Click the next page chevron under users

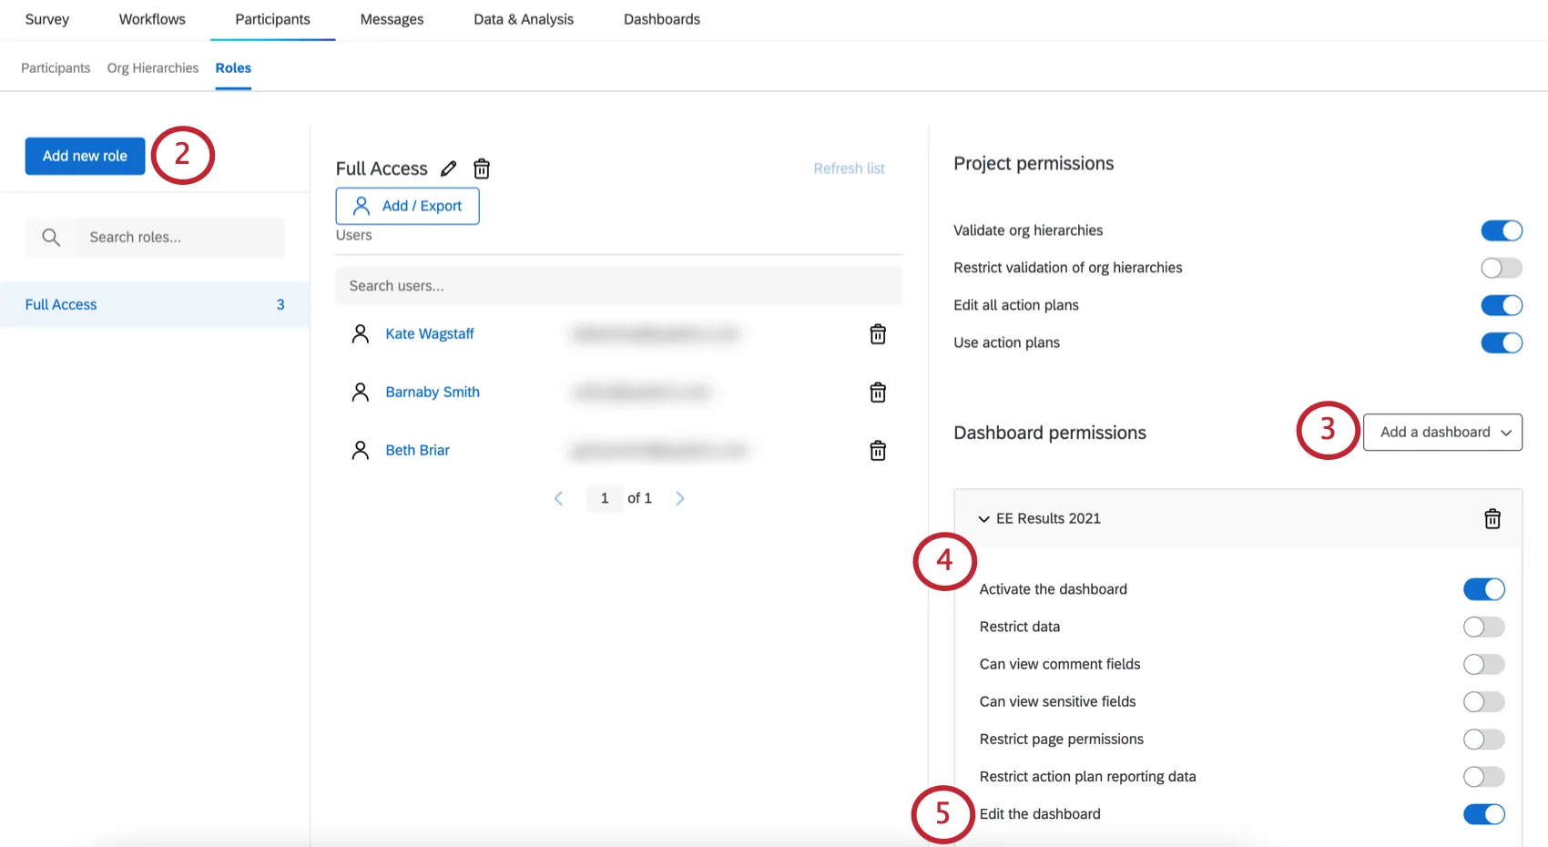679,498
